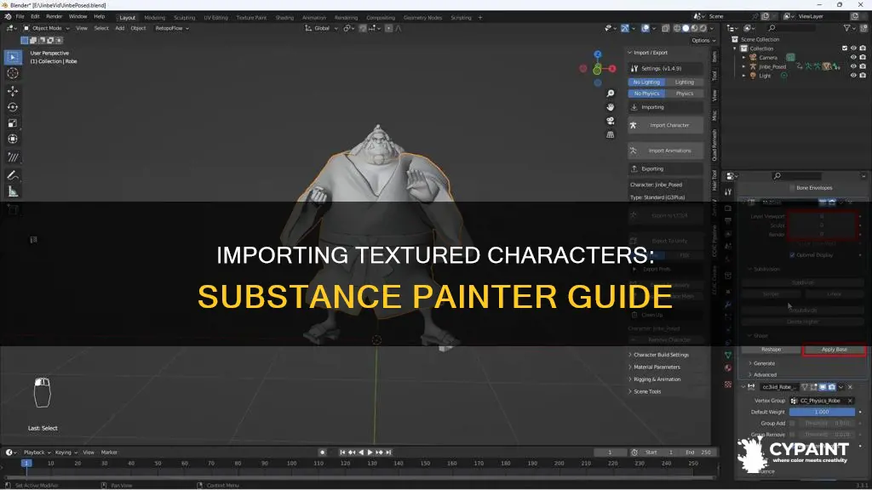Hide Camera in viewport via eye icon
Screen dimensions: 872x490
pos(853,57)
